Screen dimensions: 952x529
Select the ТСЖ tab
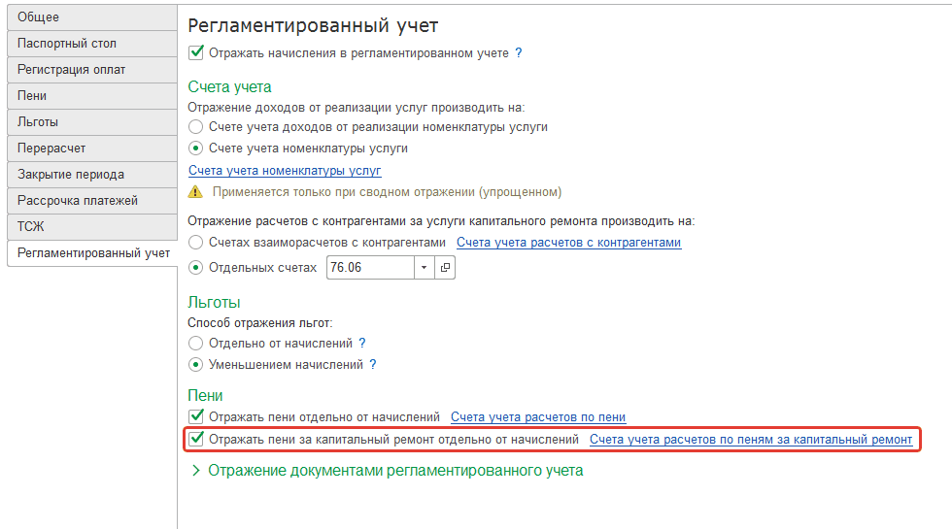[92, 226]
